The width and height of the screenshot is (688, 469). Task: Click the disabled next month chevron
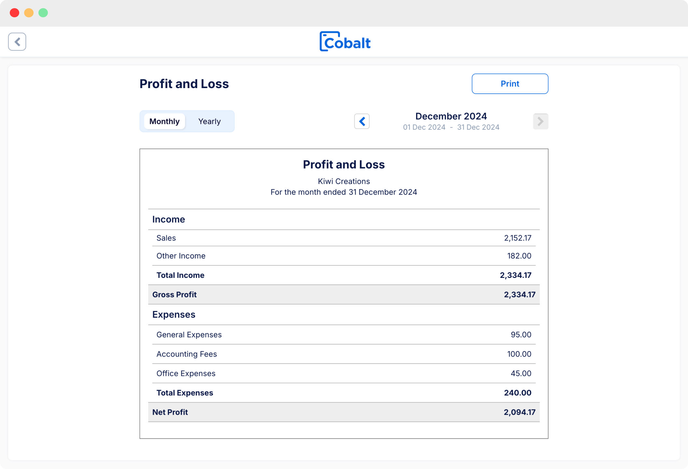pos(540,121)
